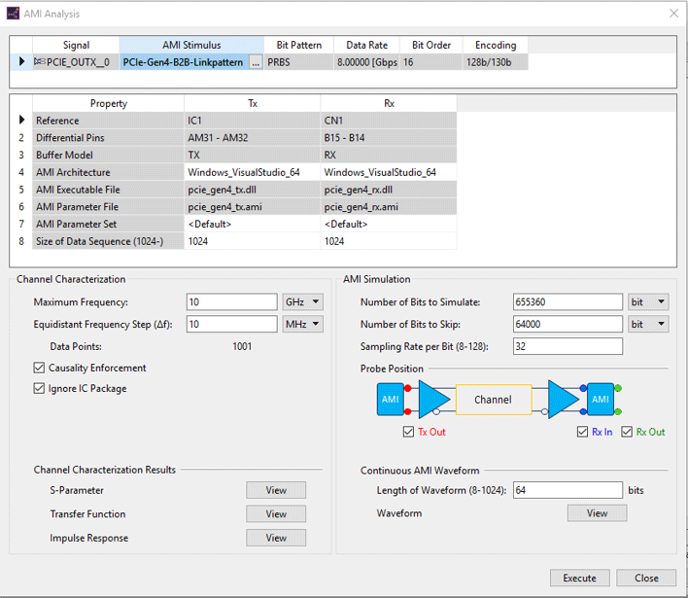688x598 pixels.
Task: Click the Close button
Action: [x=646, y=578]
